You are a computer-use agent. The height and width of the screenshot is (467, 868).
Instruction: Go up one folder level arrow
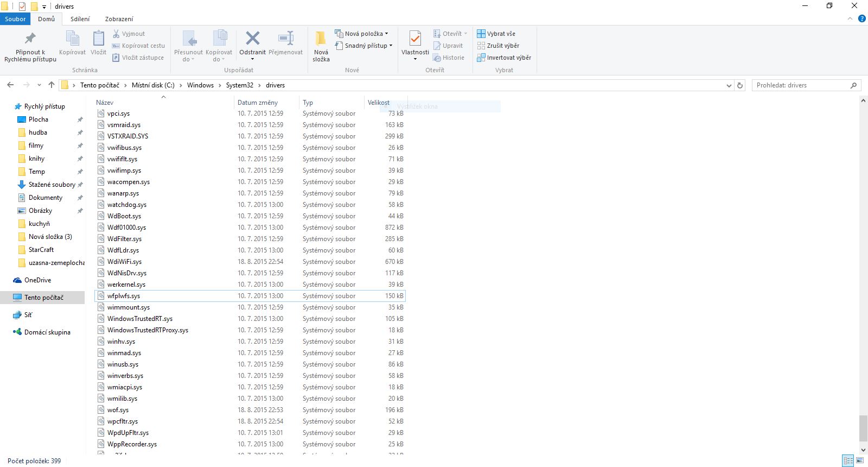52,85
